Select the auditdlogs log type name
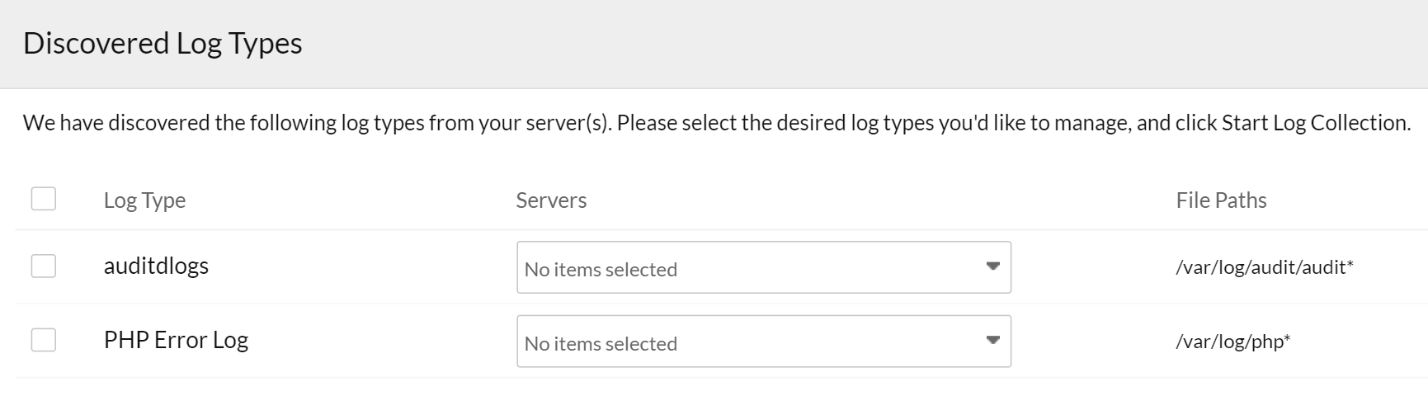Image resolution: width=1428 pixels, height=410 pixels. (156, 266)
